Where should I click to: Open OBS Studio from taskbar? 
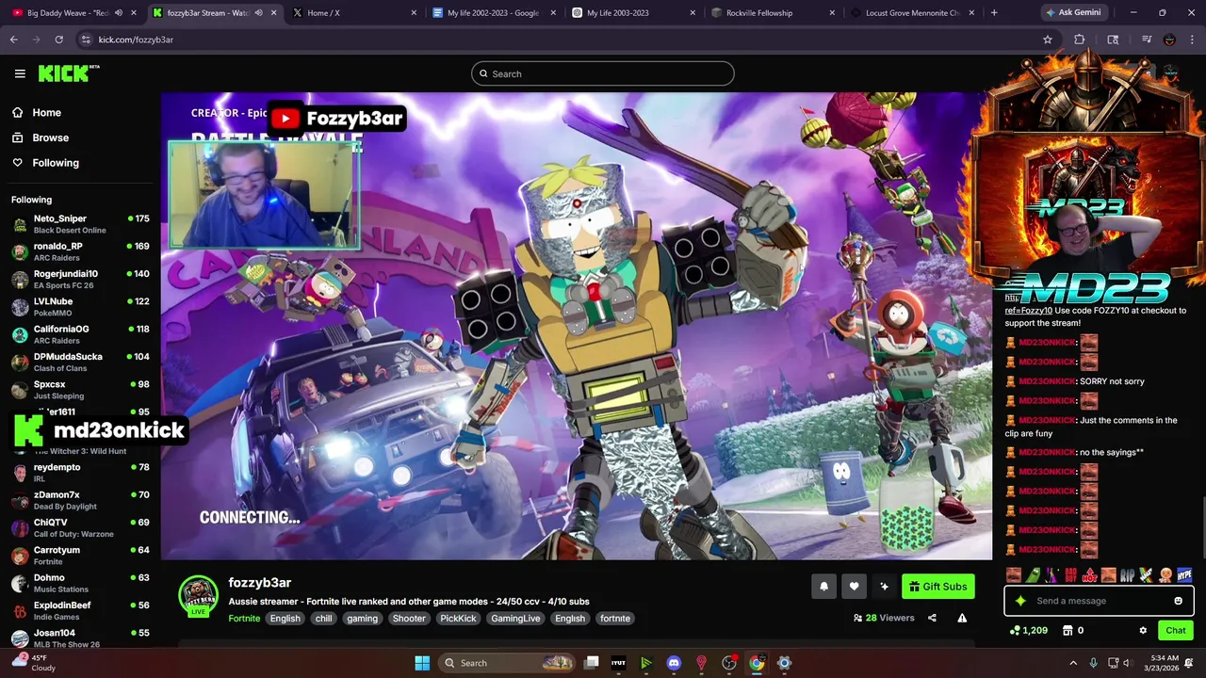729,663
